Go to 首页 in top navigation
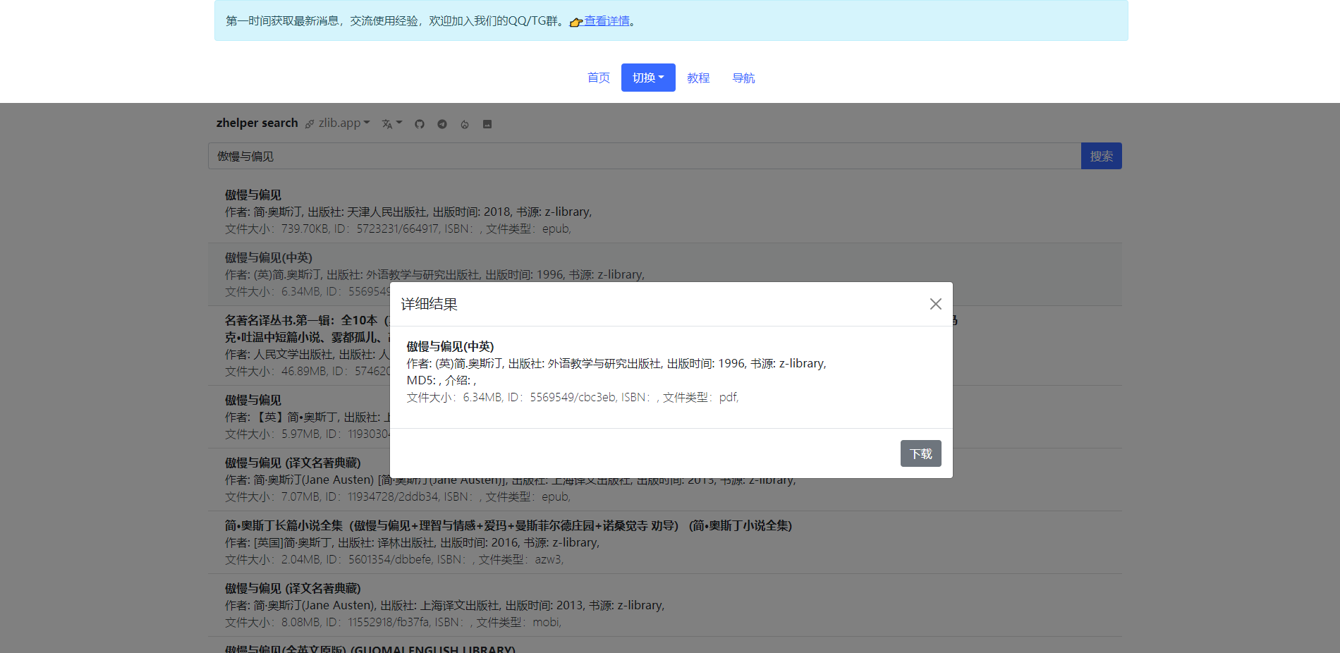1340x653 pixels. point(599,78)
